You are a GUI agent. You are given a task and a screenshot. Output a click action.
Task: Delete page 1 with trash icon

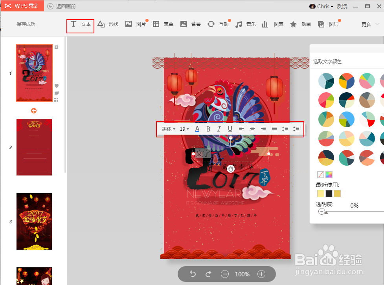tap(56, 47)
